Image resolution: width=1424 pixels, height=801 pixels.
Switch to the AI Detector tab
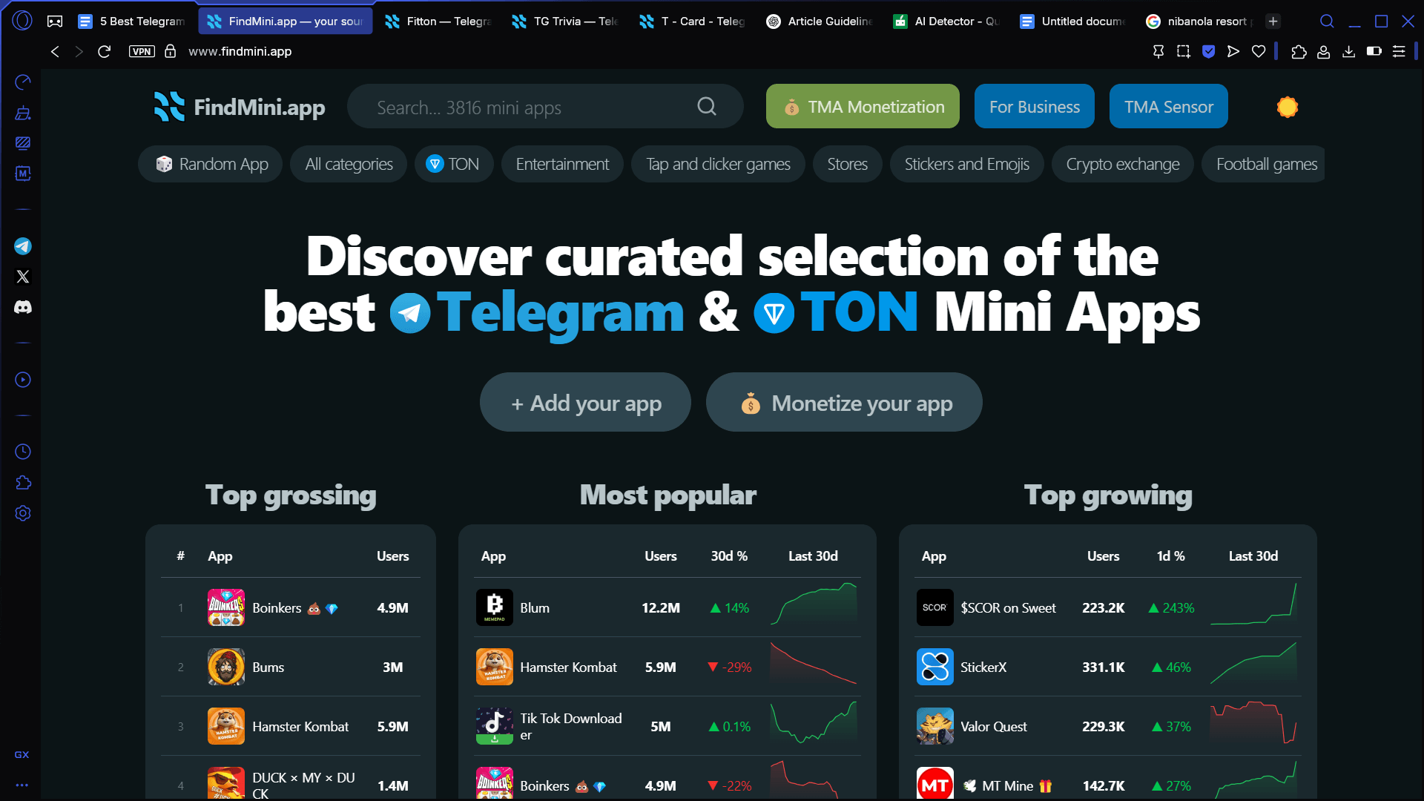pos(946,22)
